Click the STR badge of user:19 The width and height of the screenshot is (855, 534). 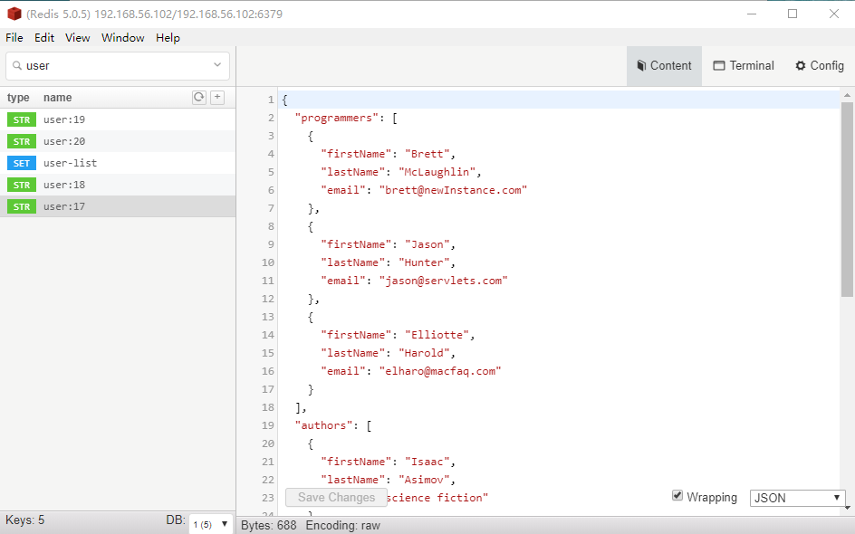(x=22, y=119)
